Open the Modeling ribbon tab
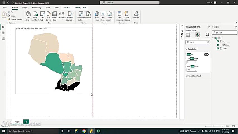This screenshot has height=134, width=238. click(x=37, y=8)
